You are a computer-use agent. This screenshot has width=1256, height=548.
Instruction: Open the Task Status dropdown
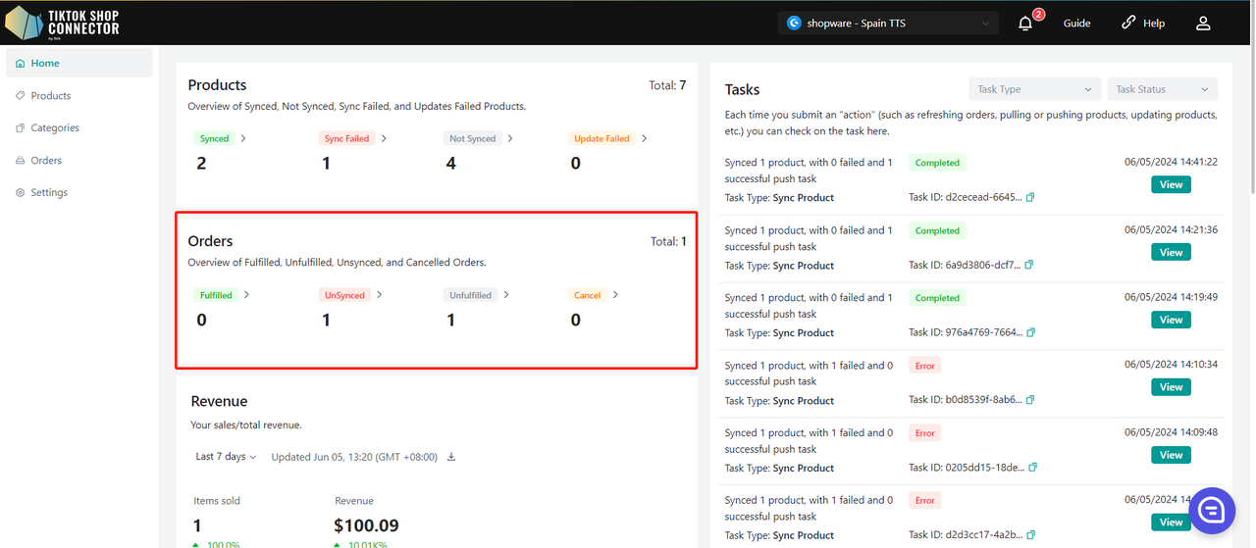[x=1162, y=89]
